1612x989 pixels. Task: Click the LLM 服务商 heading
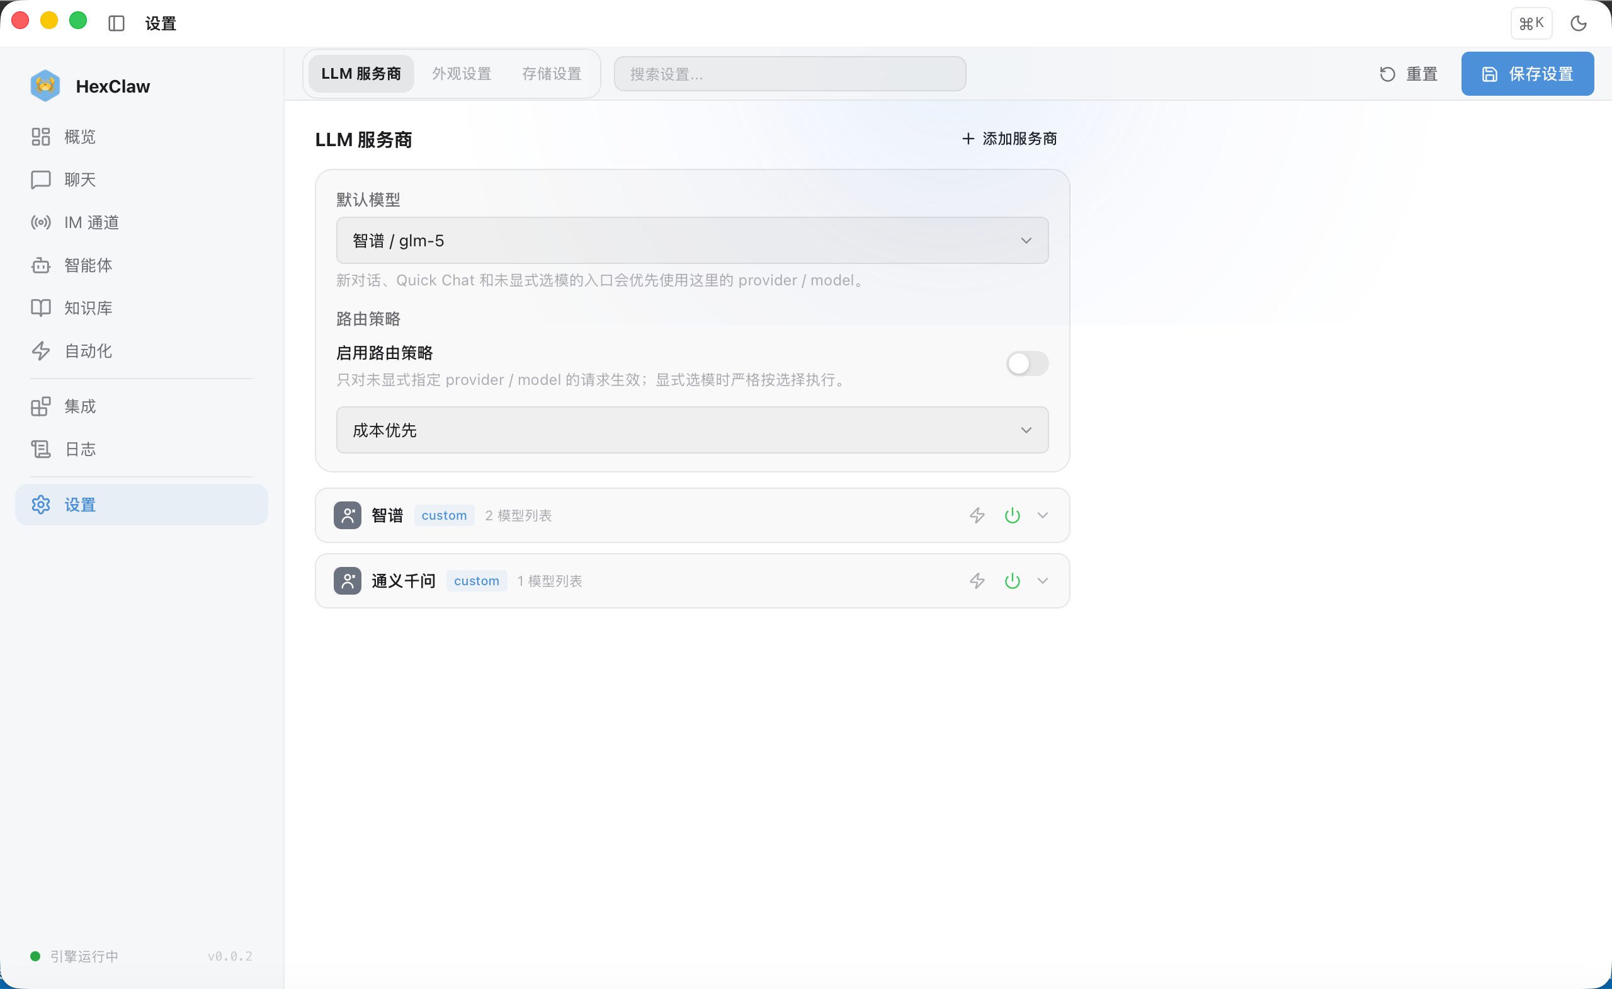(x=364, y=139)
